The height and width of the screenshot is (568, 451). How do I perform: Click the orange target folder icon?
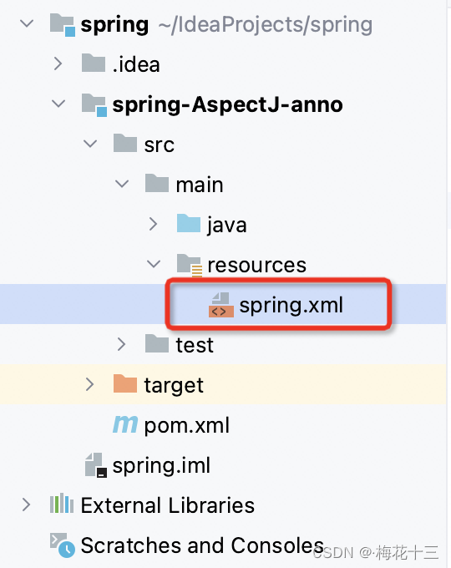pyautogui.click(x=125, y=384)
